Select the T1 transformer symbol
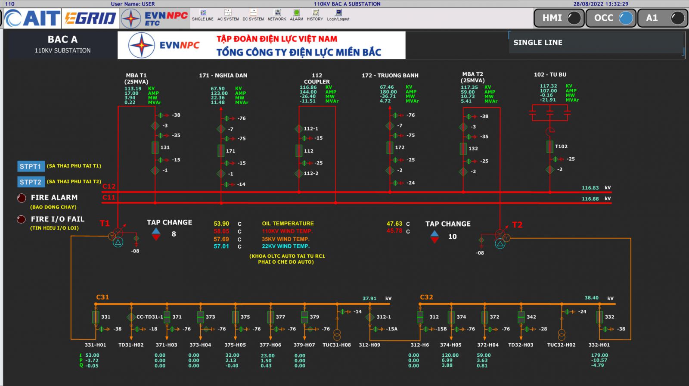 coord(116,237)
